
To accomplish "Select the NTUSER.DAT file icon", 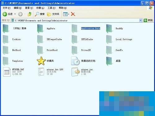I will coord(7,72).
